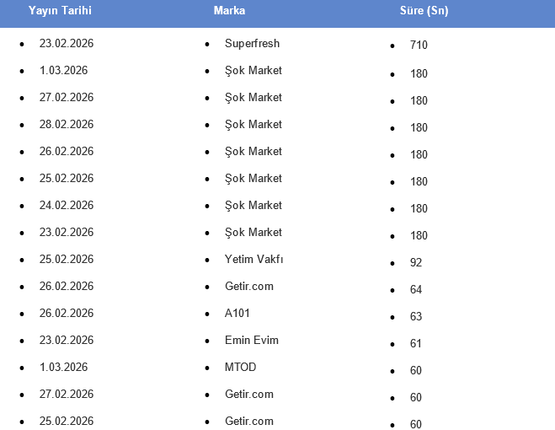
Task: Select the MTOD brand entry
Action: pos(240,367)
